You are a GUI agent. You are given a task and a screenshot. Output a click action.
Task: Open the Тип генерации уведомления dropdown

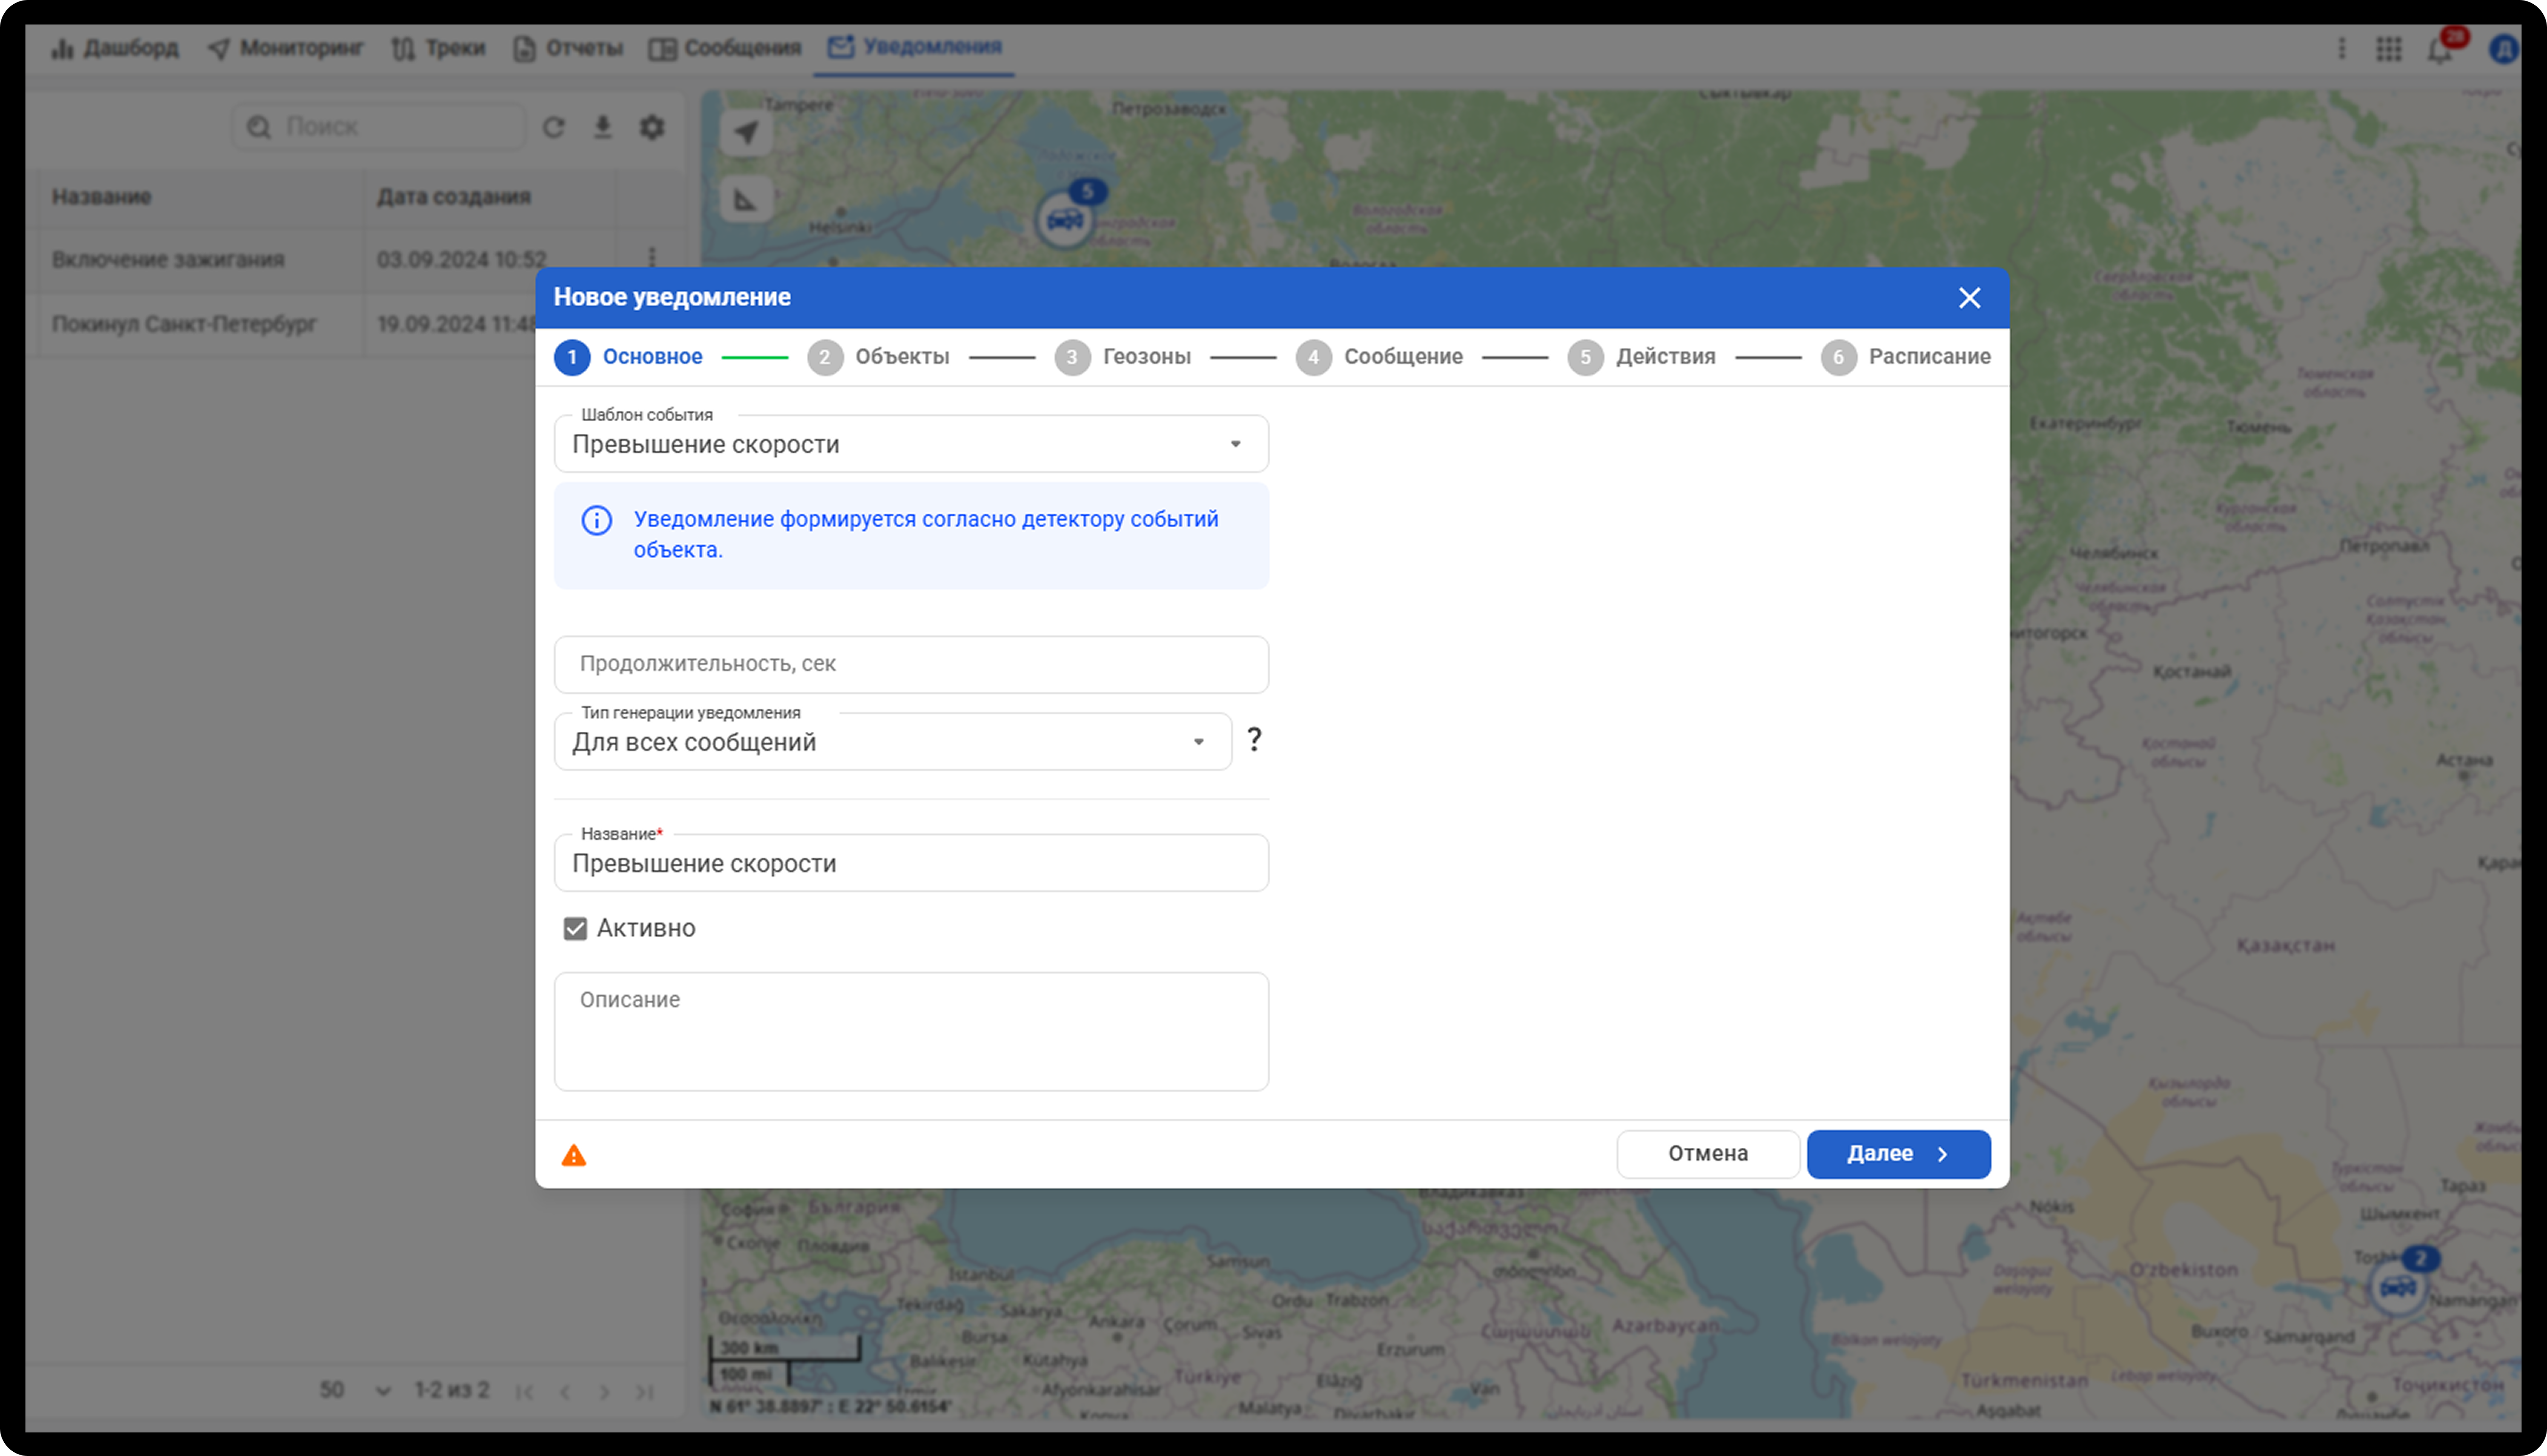pyautogui.click(x=893, y=742)
